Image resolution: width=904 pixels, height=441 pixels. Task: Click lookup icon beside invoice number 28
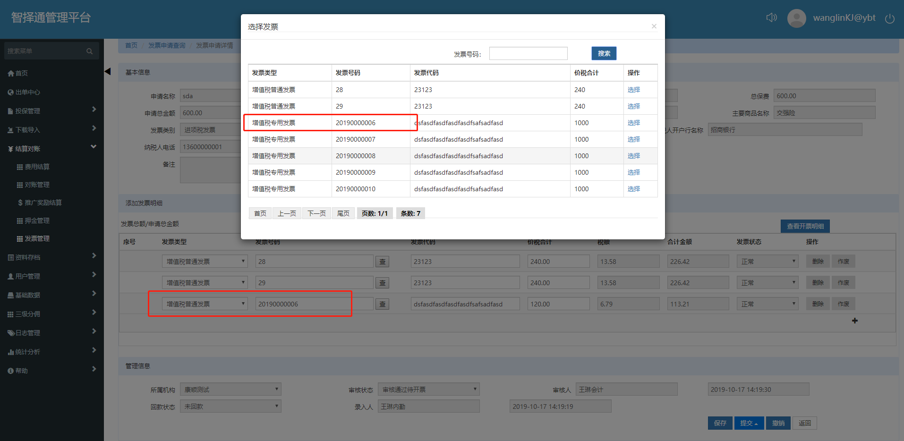pos(382,262)
